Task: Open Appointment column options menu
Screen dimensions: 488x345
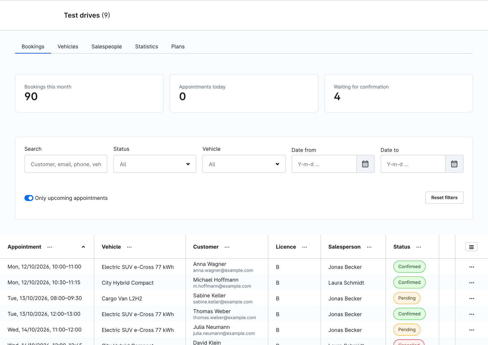Action: (x=50, y=247)
